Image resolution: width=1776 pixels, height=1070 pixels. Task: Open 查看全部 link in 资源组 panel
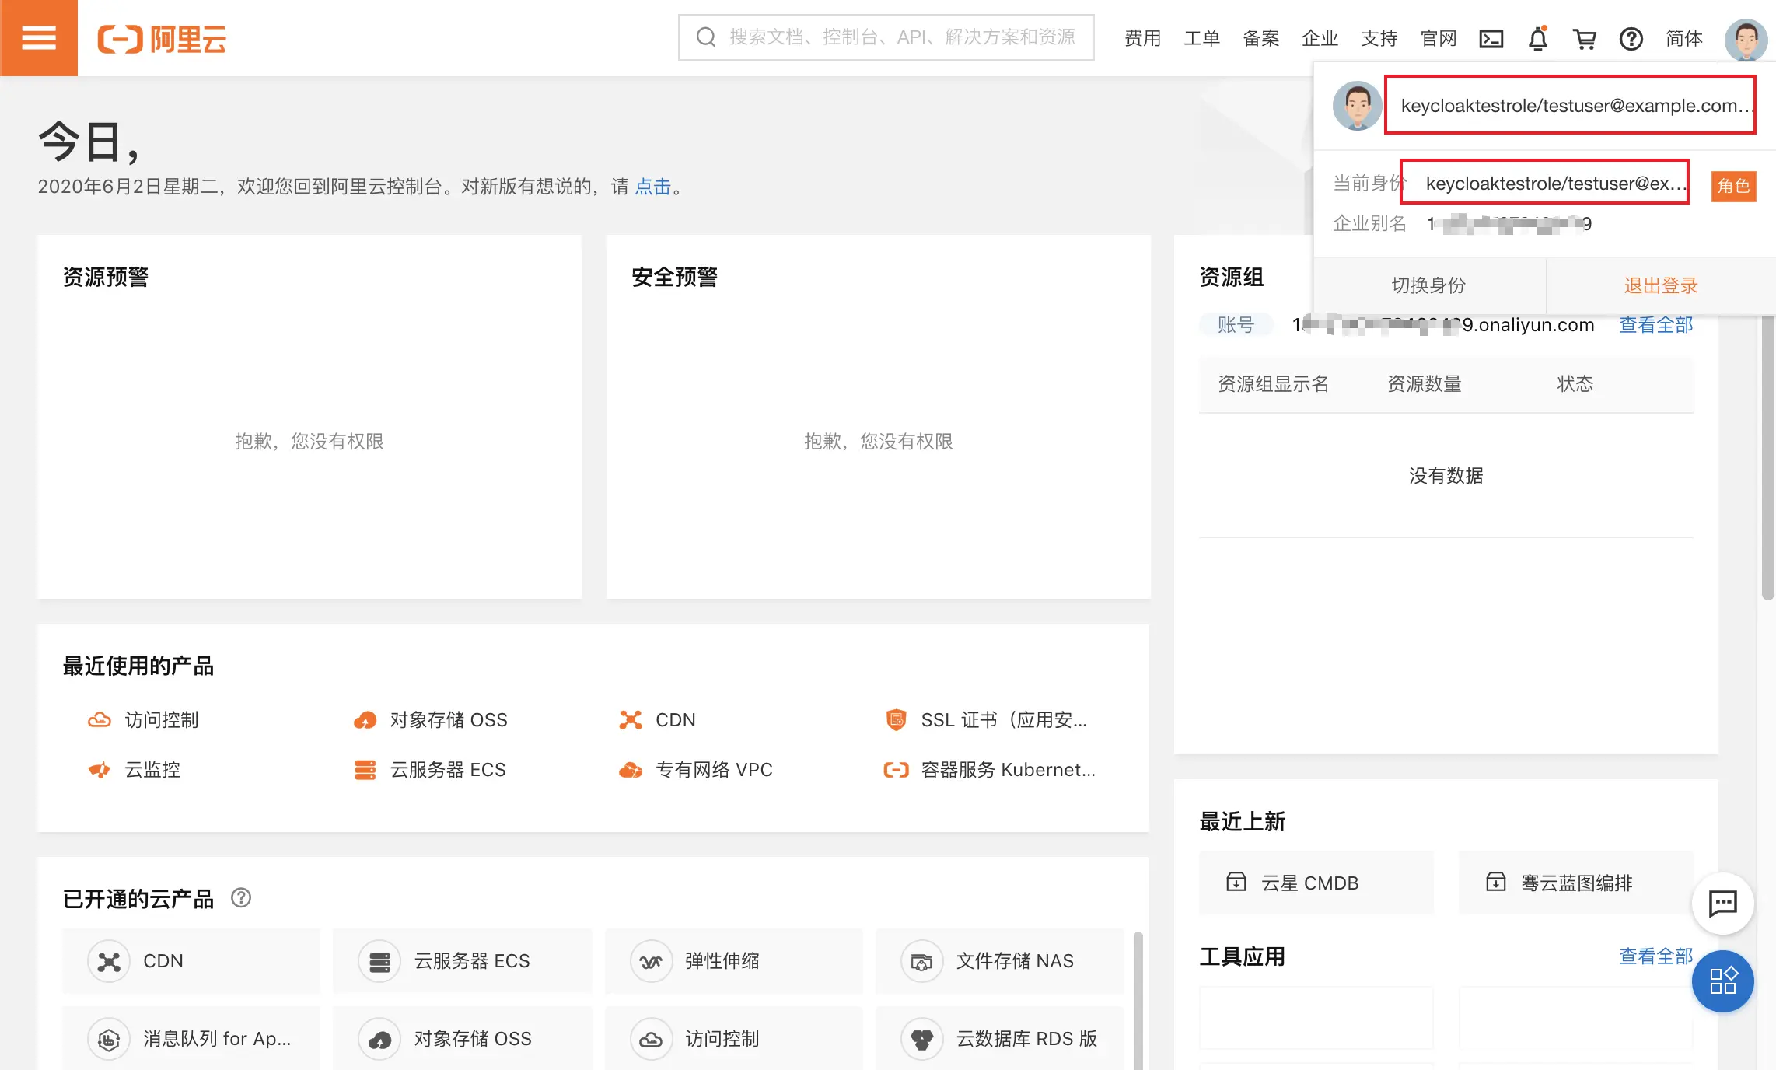1655,325
